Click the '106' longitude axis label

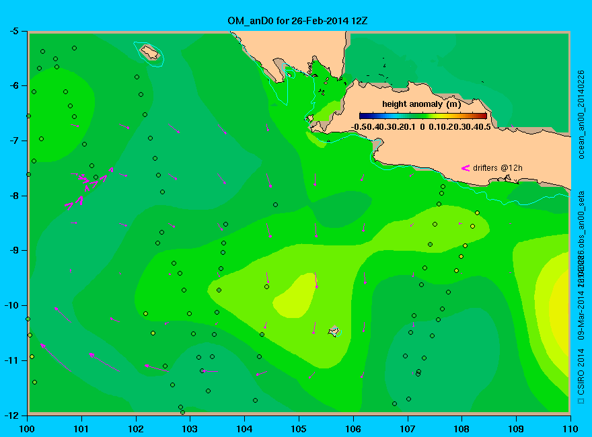[x=353, y=429]
